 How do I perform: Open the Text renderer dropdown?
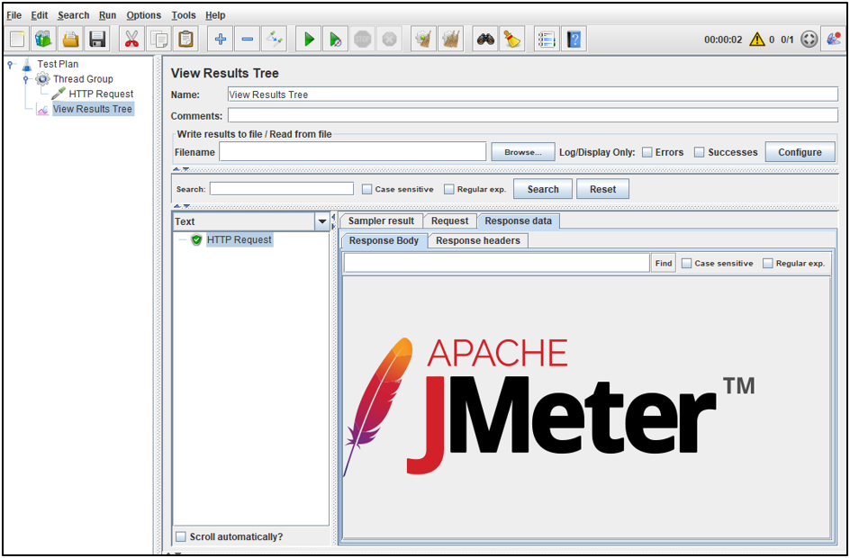click(x=322, y=221)
